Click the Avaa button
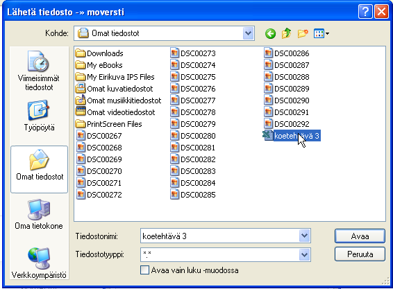Viewport: 393px width, 289px height. click(x=360, y=236)
